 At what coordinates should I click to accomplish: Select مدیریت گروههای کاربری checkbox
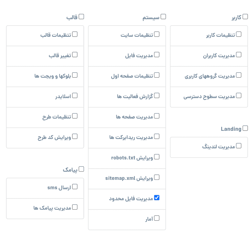239,75
